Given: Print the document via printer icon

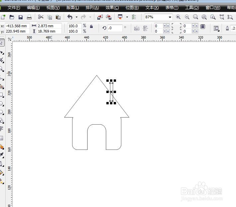Looking at the screenshot, I should (x=29, y=17).
